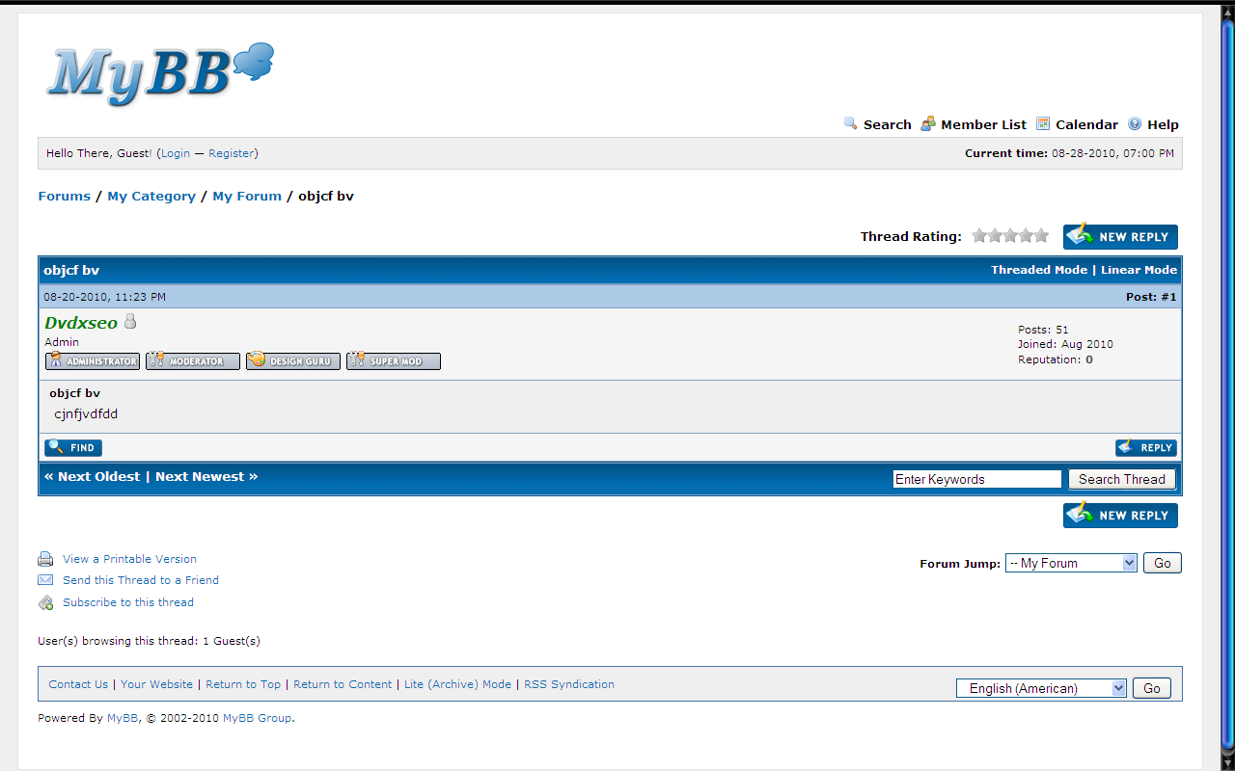
Task: Click the subscribe to thread icon
Action: point(45,603)
